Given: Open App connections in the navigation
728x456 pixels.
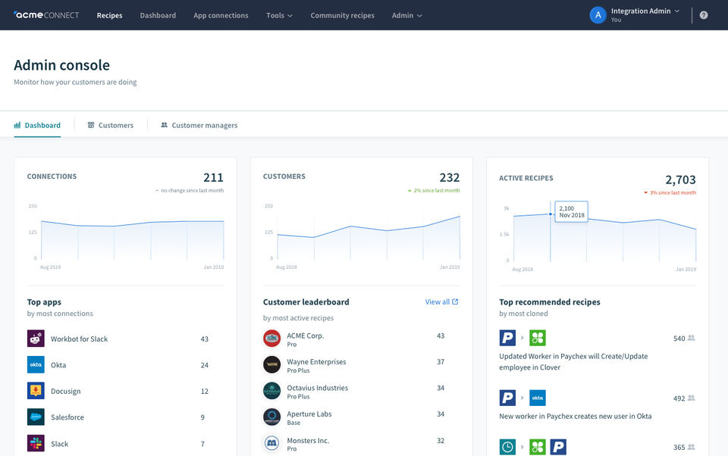Looking at the screenshot, I should pos(221,15).
